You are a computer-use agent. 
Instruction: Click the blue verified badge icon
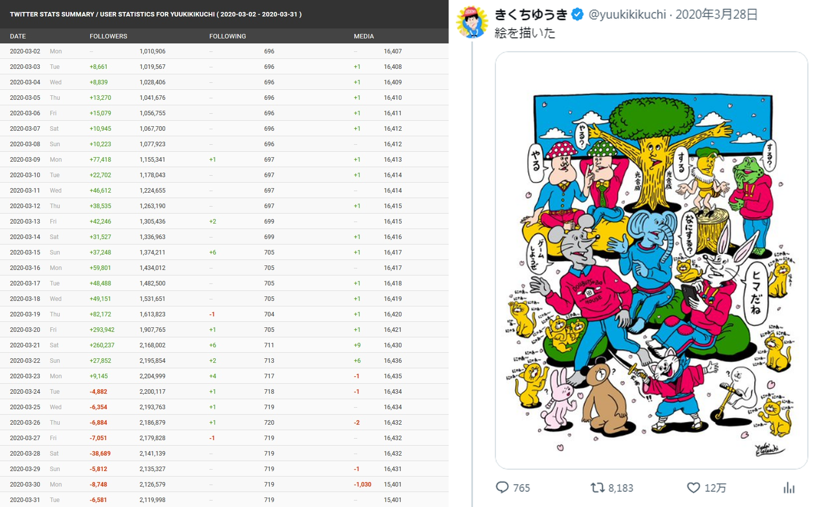(x=577, y=14)
